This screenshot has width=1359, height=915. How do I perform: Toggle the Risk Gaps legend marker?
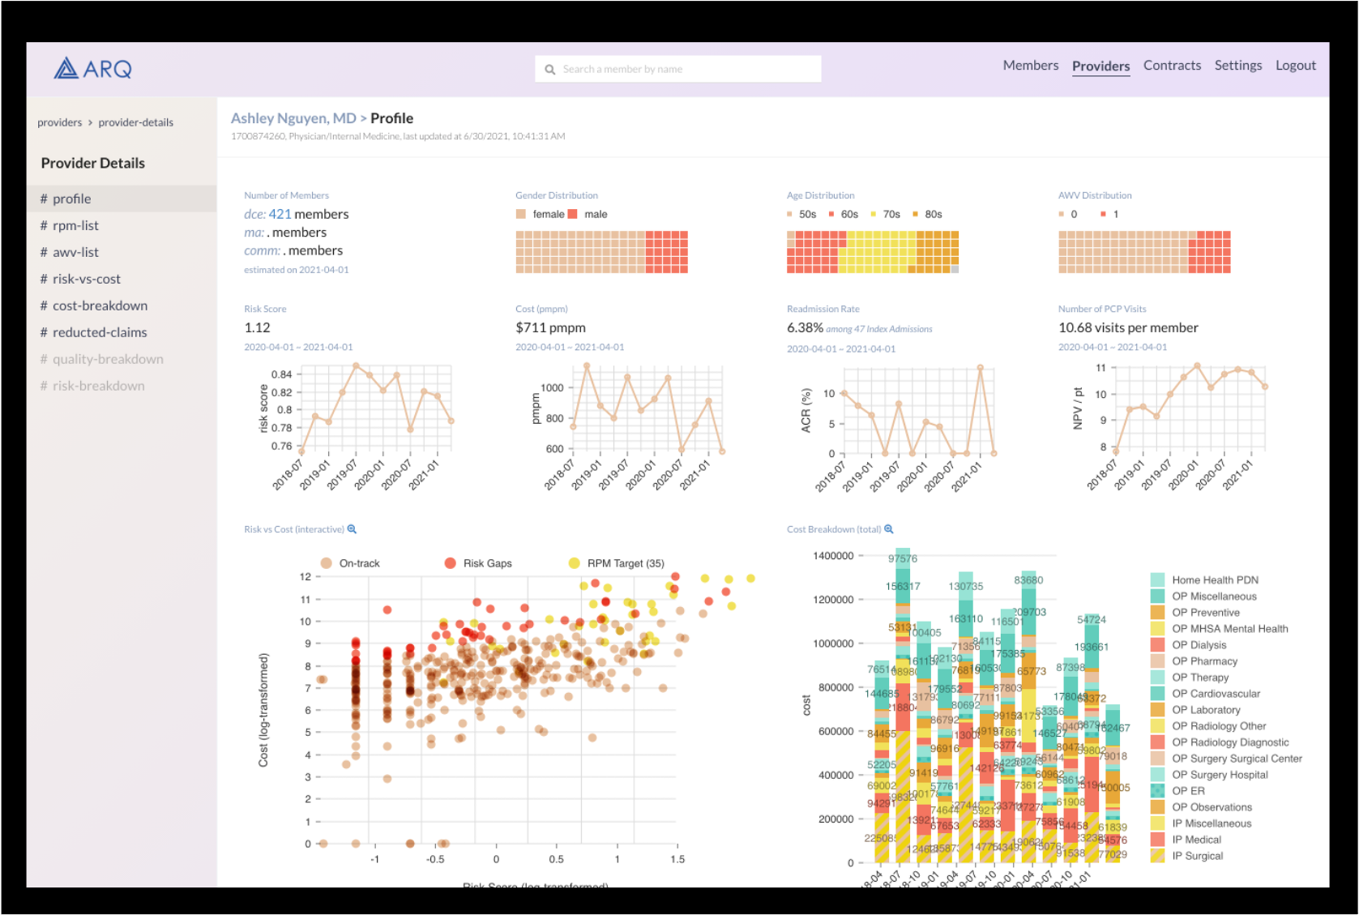tap(450, 563)
